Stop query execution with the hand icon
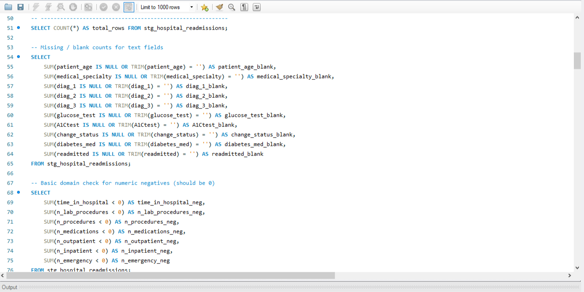 point(73,7)
